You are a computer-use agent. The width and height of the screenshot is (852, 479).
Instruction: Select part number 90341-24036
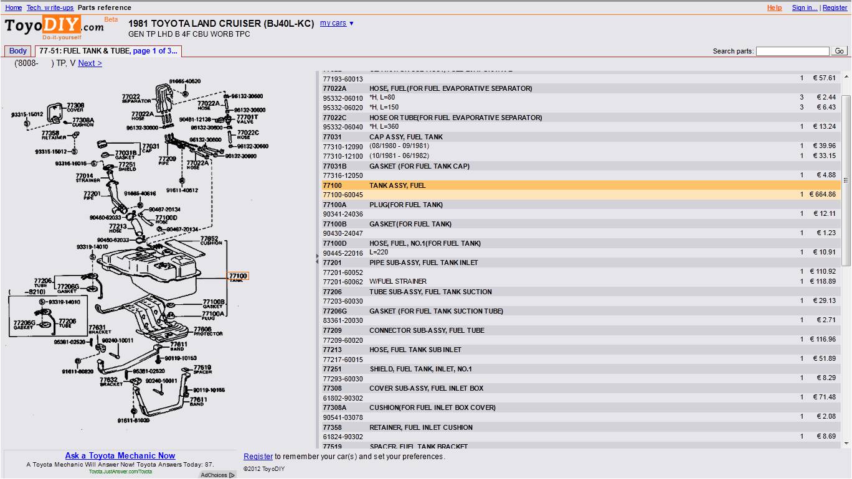[x=343, y=214]
